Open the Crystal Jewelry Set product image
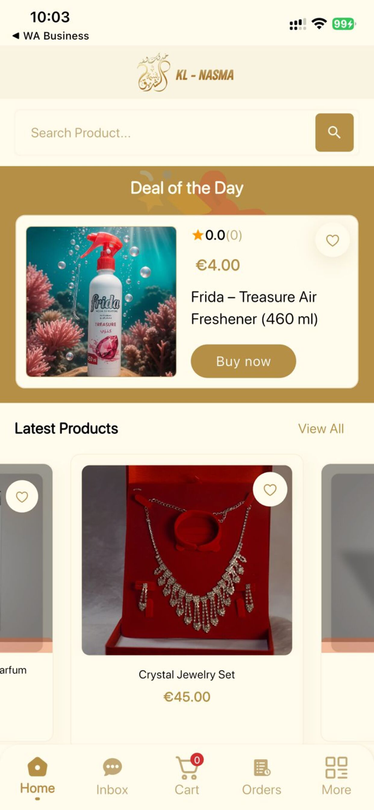Image resolution: width=374 pixels, height=810 pixels. 187,560
